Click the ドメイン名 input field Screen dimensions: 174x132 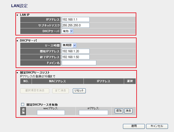(x=79, y=63)
